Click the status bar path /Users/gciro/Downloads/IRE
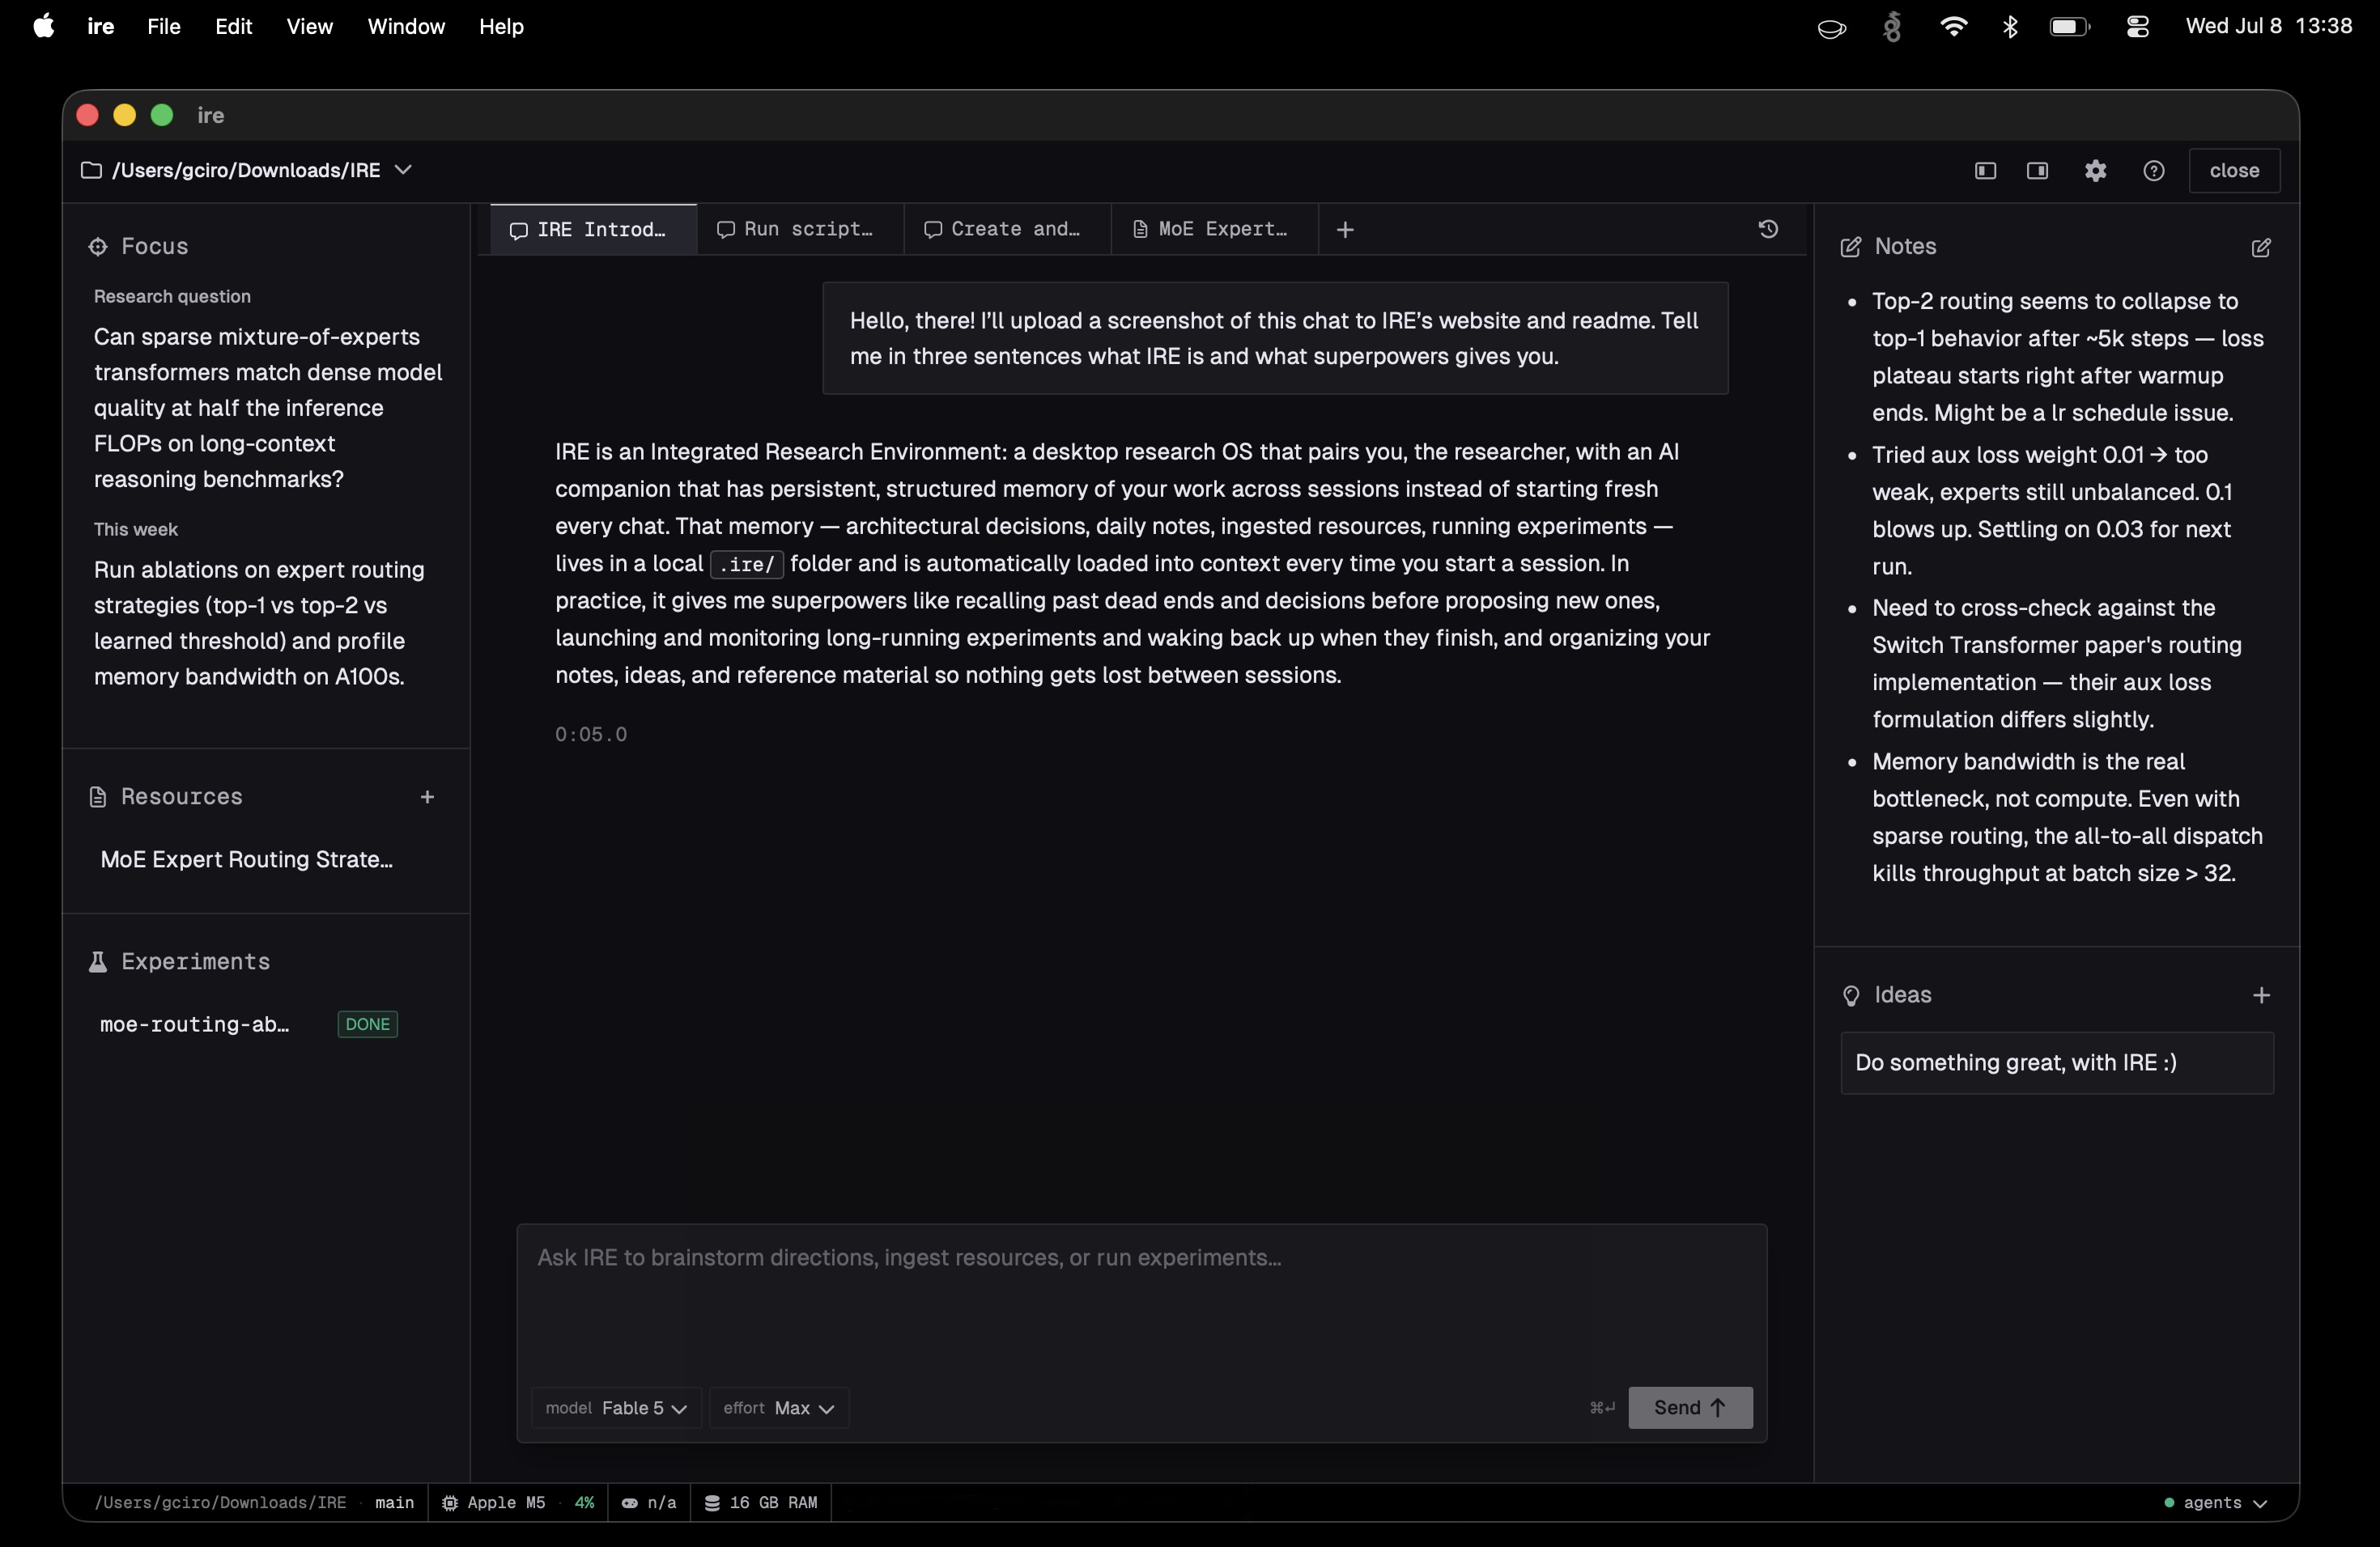2380x1547 pixels. click(220, 1502)
